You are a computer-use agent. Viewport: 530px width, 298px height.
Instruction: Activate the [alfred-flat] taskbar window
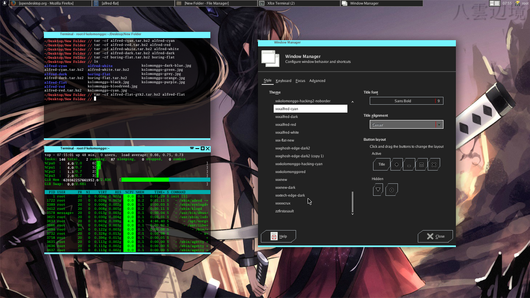pyautogui.click(x=133, y=3)
